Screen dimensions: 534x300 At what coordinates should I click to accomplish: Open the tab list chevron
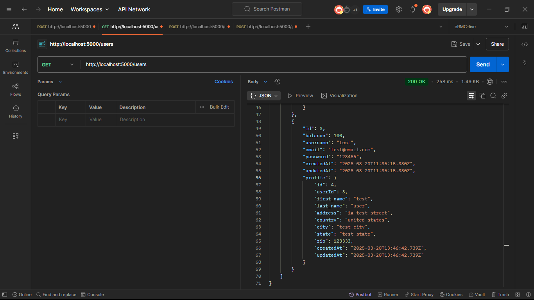click(x=441, y=27)
